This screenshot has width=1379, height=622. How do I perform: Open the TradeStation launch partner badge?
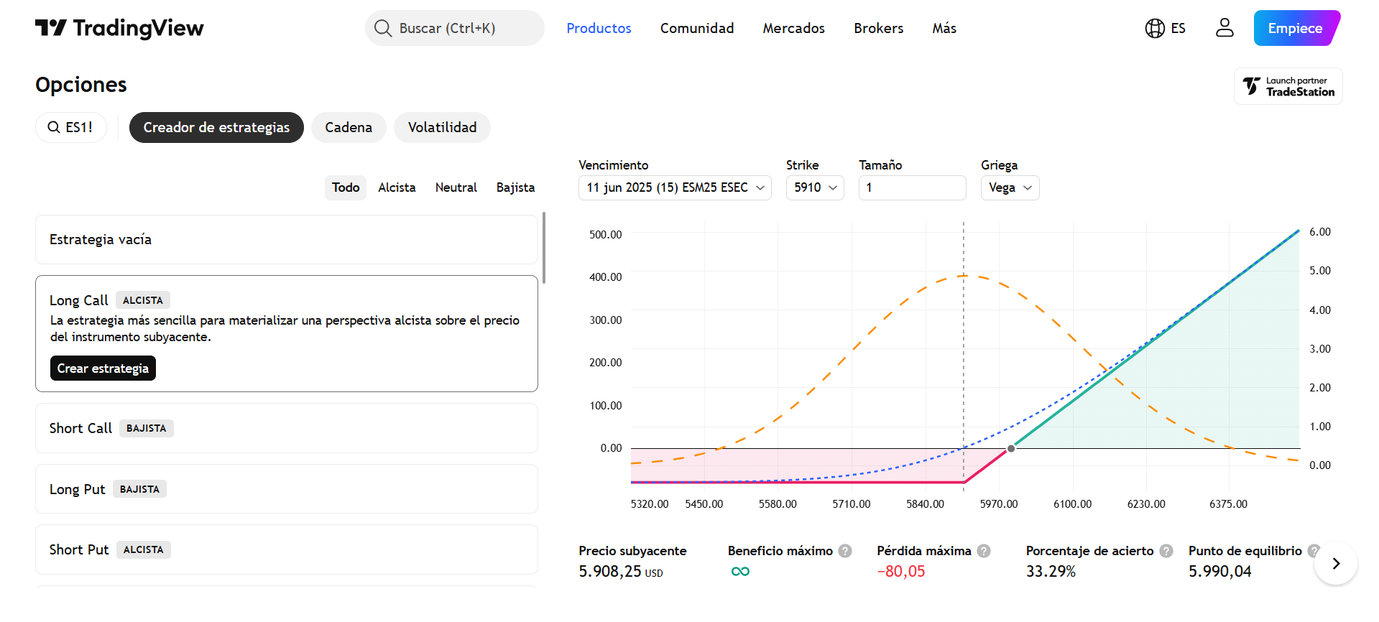tap(1288, 86)
